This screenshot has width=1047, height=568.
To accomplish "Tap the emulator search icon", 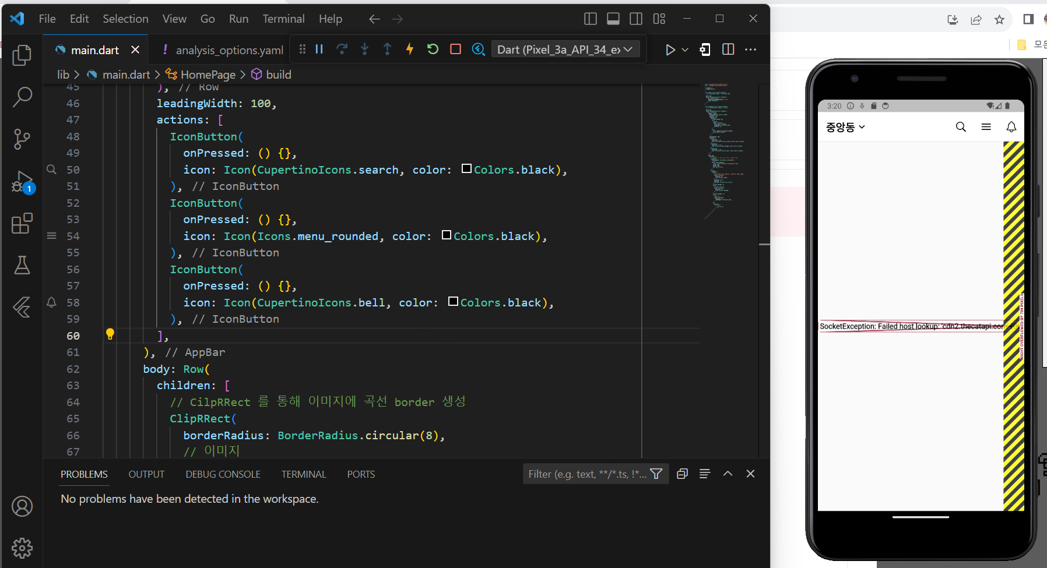I will point(961,127).
